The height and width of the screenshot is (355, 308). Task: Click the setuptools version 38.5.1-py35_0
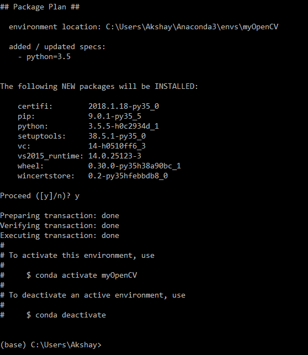(x=117, y=136)
